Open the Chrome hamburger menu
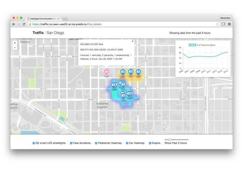 point(229,24)
